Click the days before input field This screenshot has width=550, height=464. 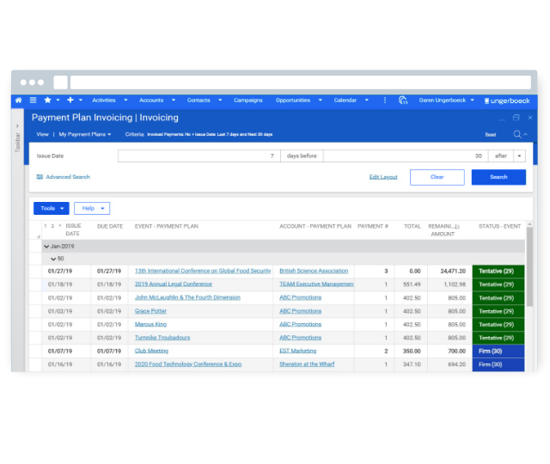[x=199, y=156]
